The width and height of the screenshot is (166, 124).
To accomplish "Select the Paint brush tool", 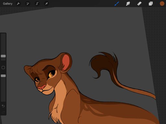I will (x=117, y=4).
